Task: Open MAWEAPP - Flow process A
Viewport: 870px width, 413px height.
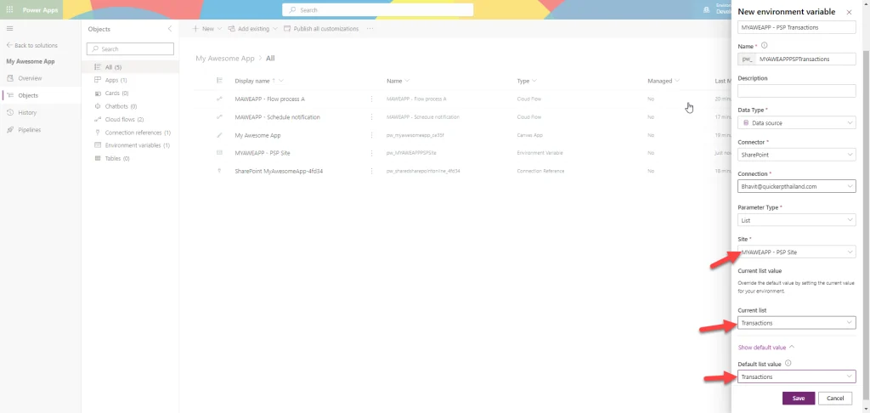Action: [x=269, y=99]
